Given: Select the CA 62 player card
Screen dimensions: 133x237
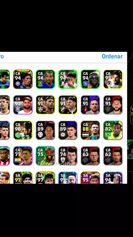Looking at the screenshot, I should click(x=113, y=156).
